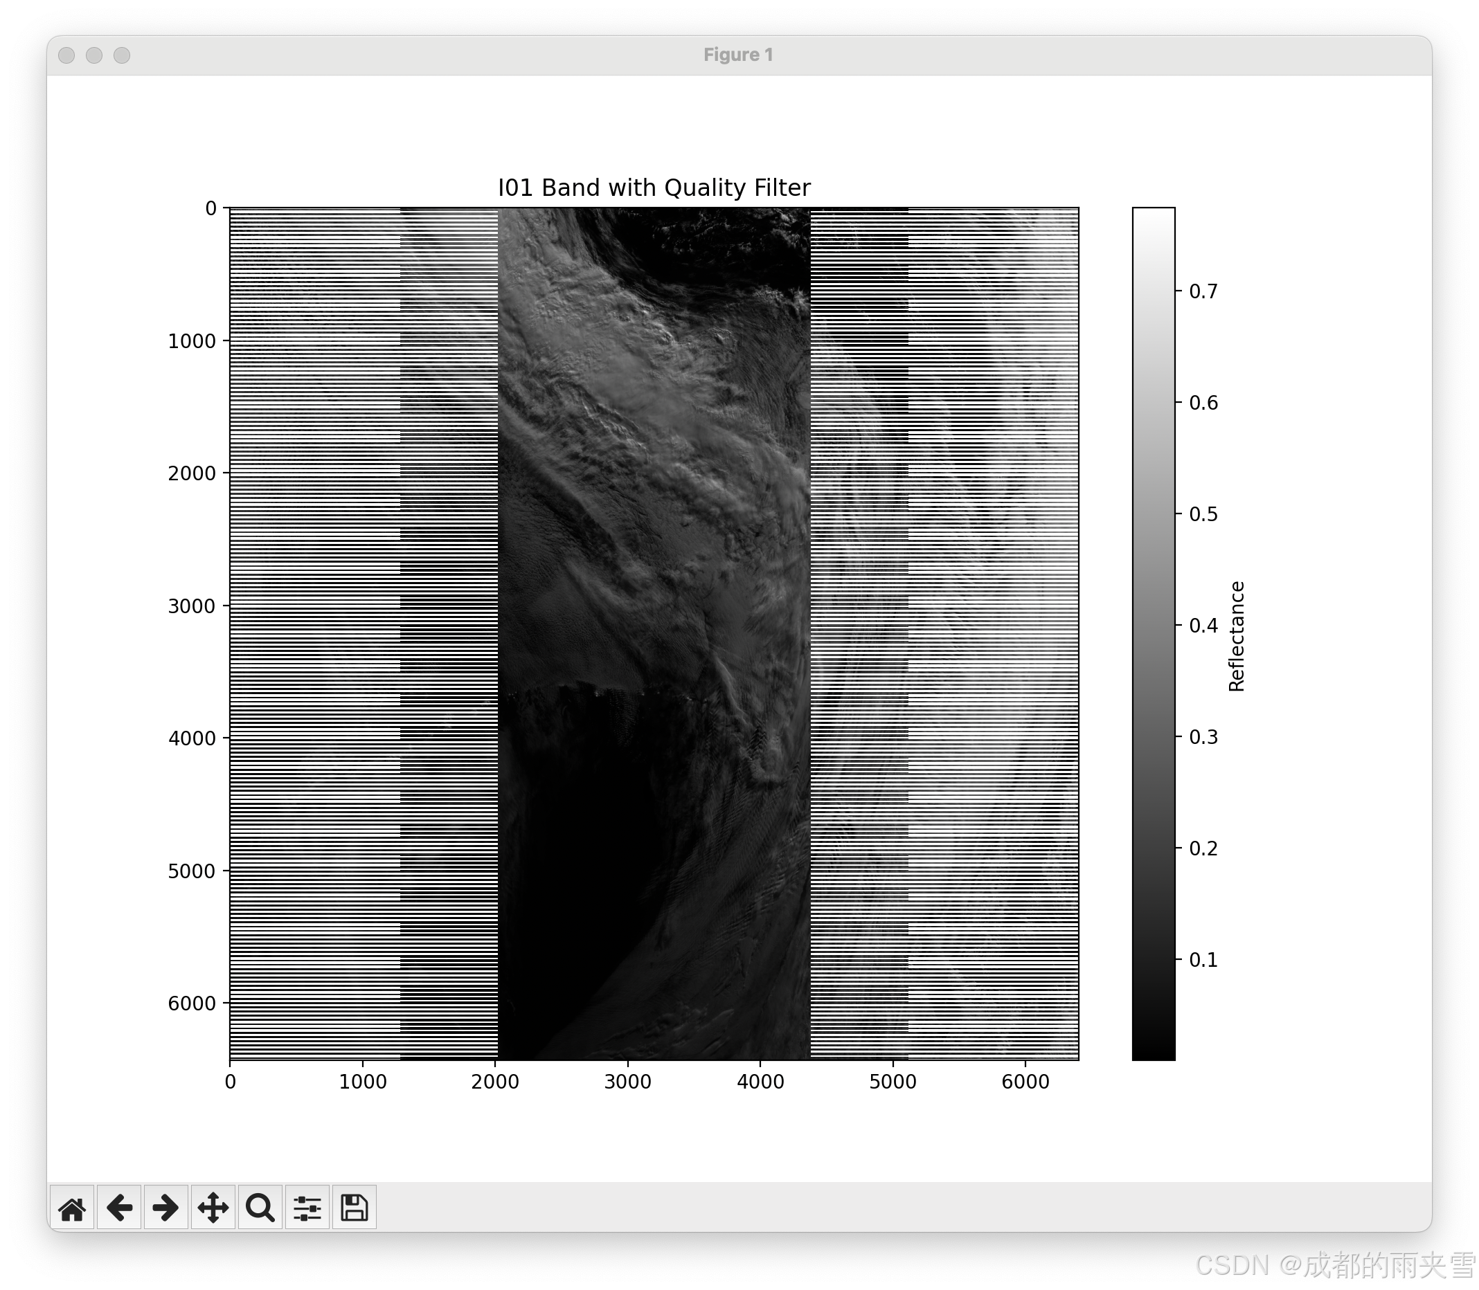Click the 'I01 Band with Quality Filter' title
This screenshot has height=1290, width=1479.
click(654, 188)
